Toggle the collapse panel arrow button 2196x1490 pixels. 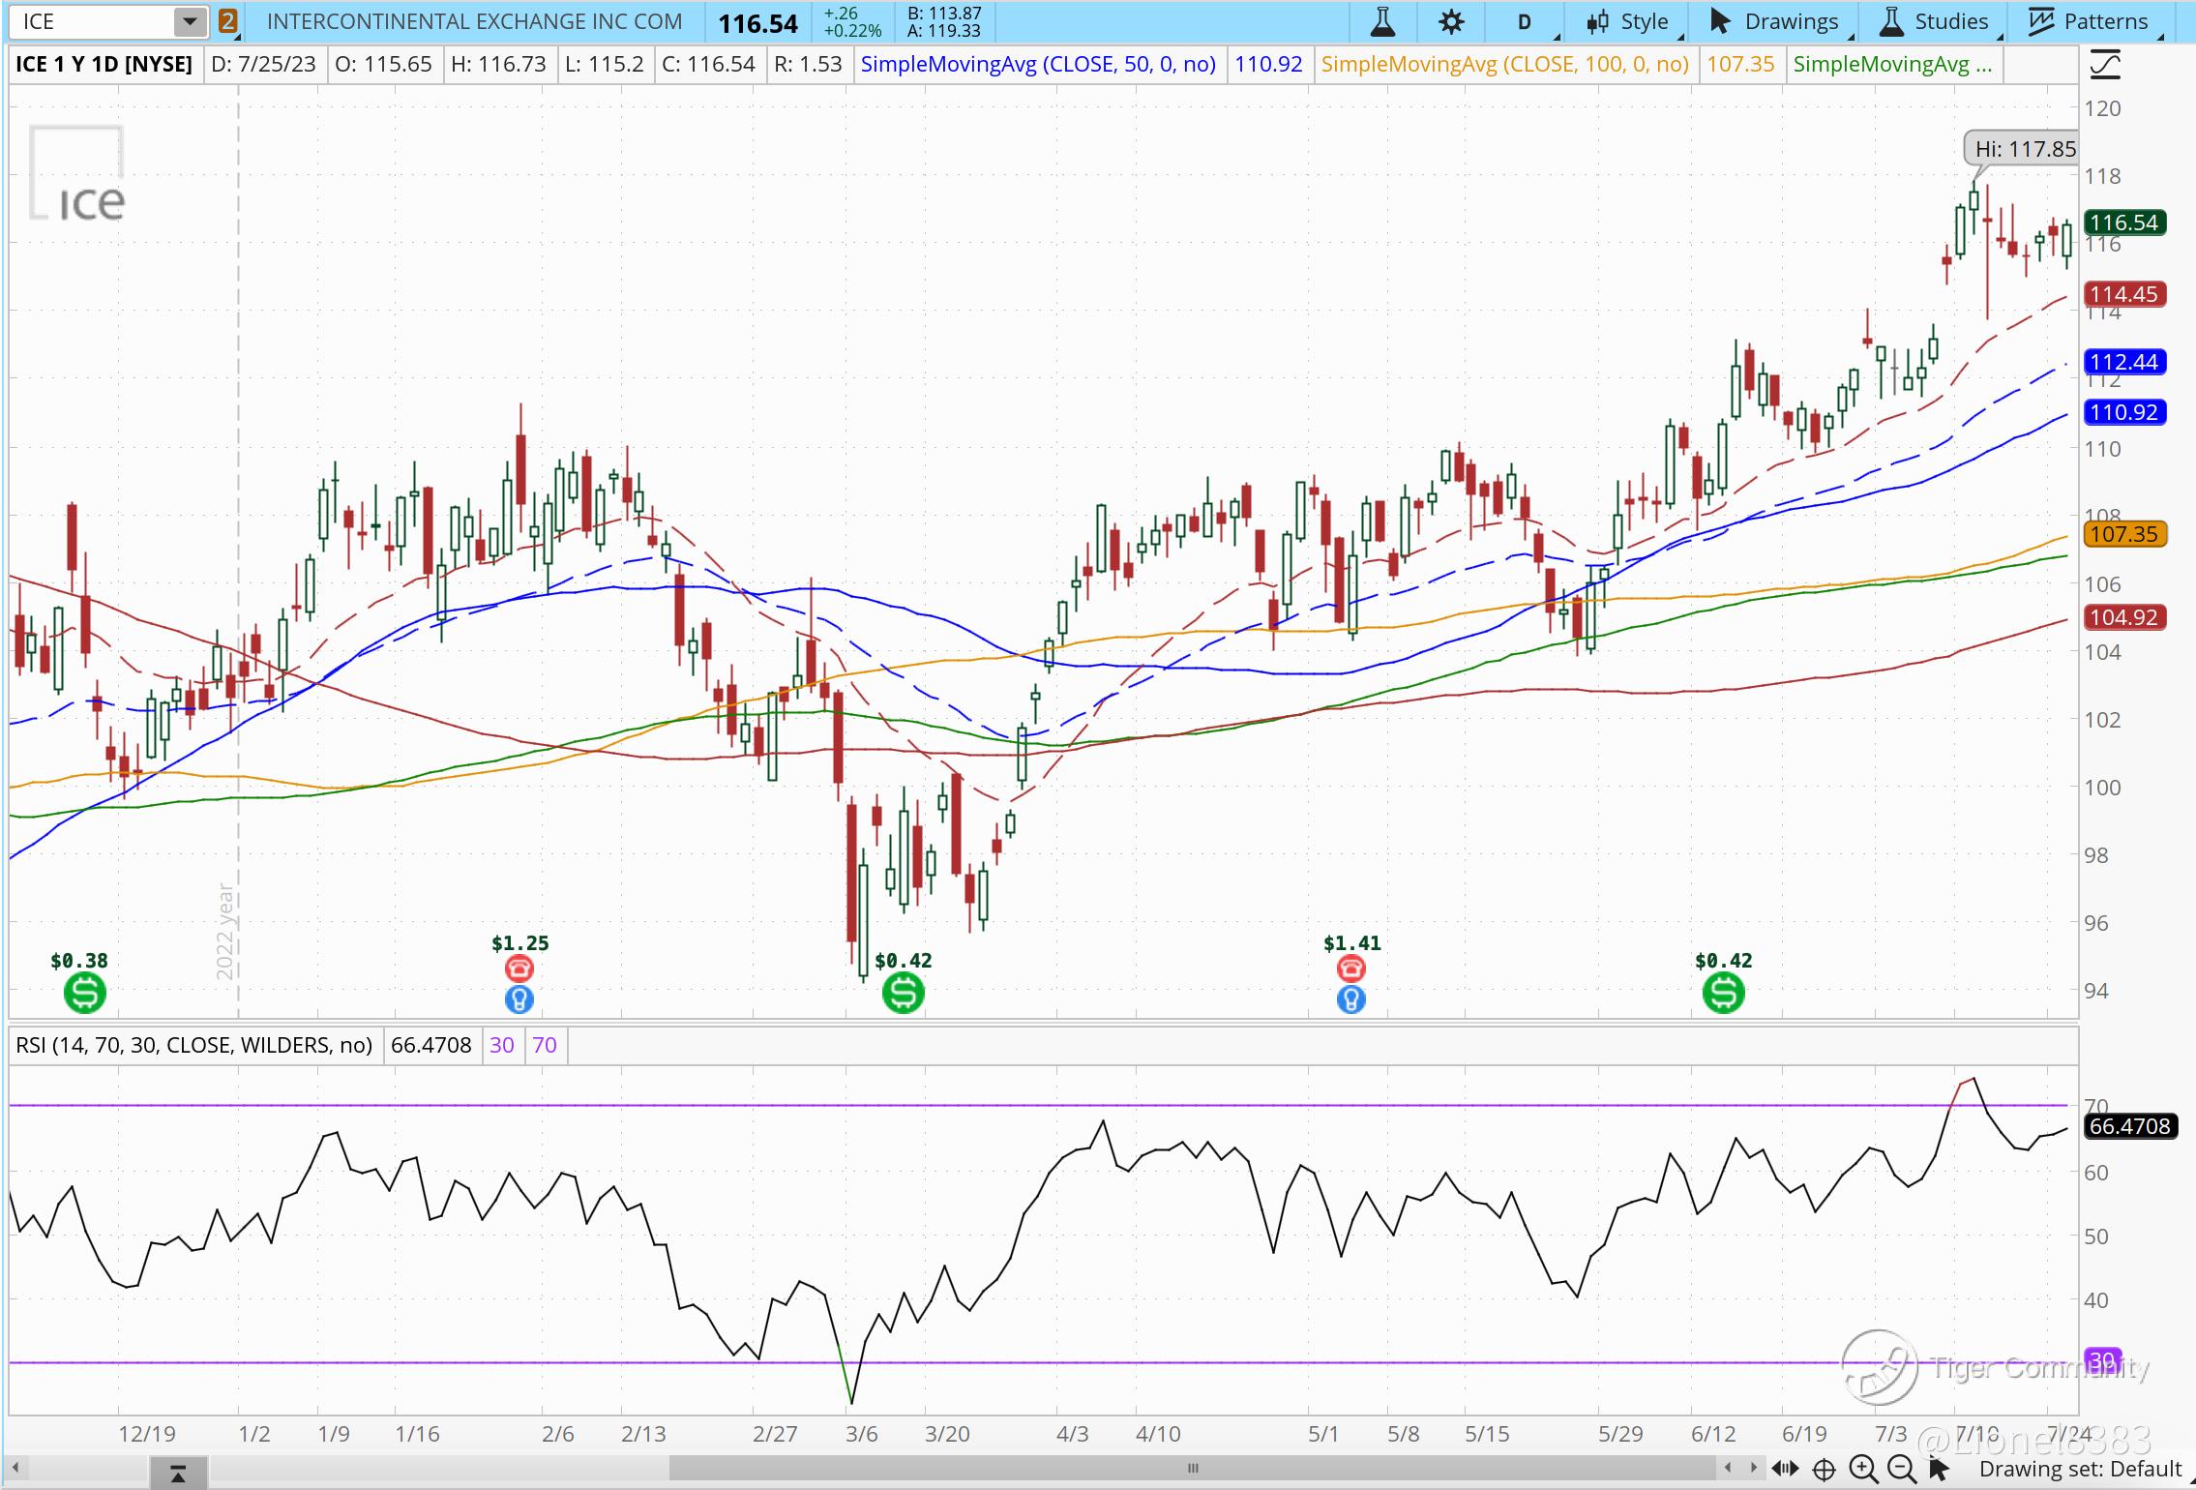click(x=178, y=1474)
